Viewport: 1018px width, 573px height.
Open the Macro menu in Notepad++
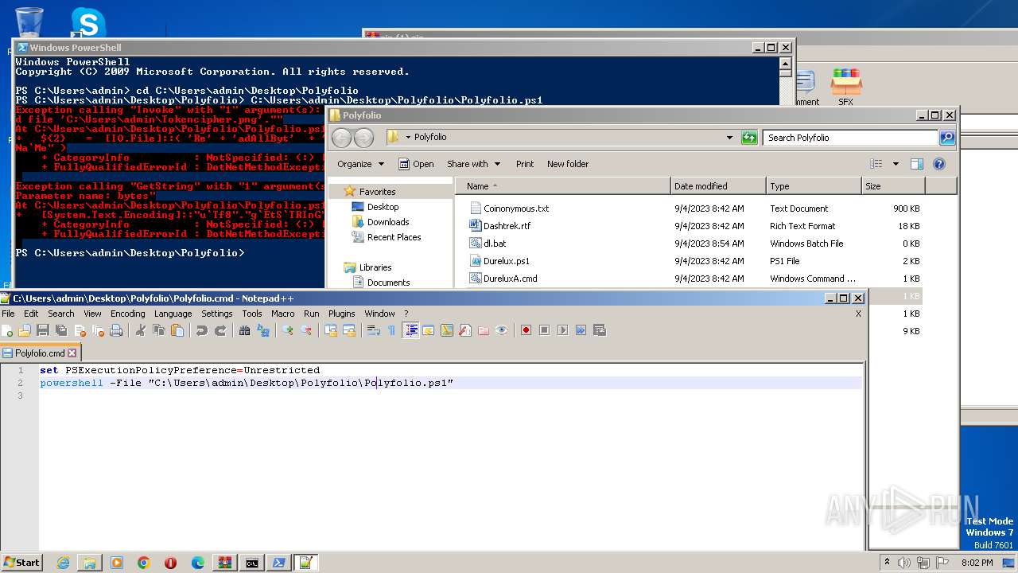tap(282, 314)
